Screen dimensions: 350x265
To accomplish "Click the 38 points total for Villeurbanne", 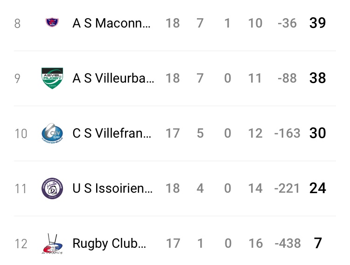I will (x=317, y=78).
